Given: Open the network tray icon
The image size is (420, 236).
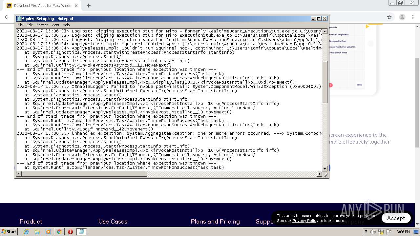Looking at the screenshot, I should point(381,232).
